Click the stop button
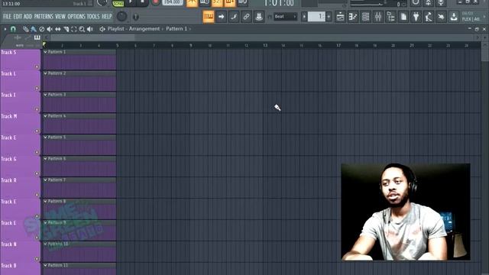489x275 pixels. tap(142, 2)
